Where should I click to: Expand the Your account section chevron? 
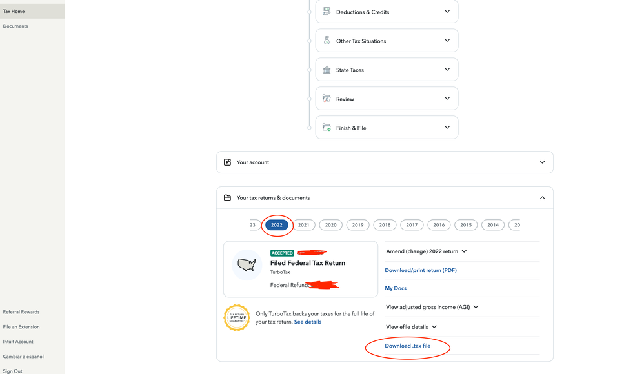[x=542, y=162]
